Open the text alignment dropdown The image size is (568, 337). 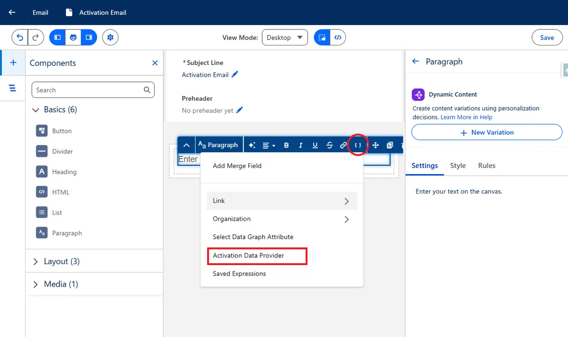point(269,145)
